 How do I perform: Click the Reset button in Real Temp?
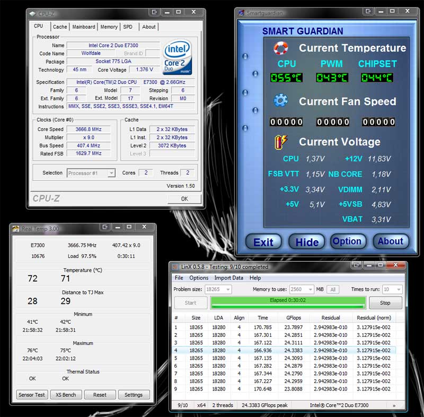click(x=100, y=395)
